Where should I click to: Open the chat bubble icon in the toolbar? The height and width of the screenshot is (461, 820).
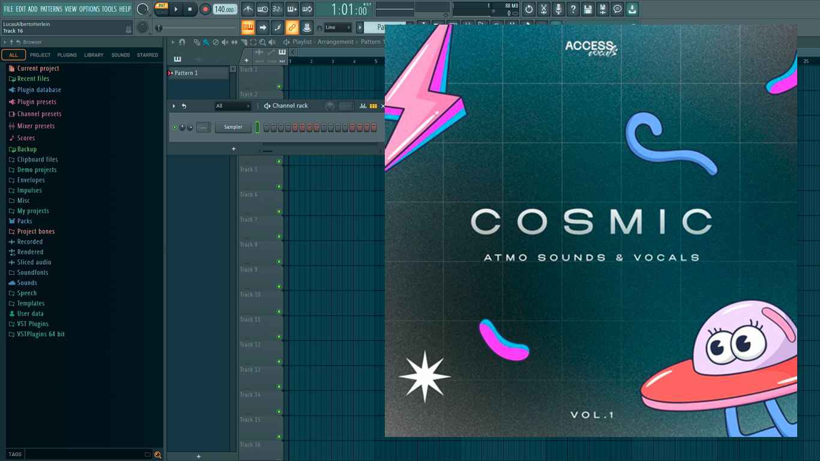click(x=617, y=9)
